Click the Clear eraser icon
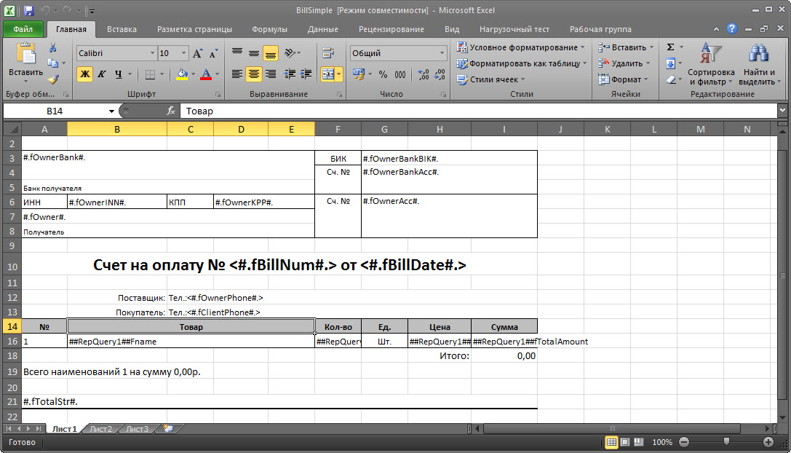Screen dimensions: 791x453 (670, 80)
